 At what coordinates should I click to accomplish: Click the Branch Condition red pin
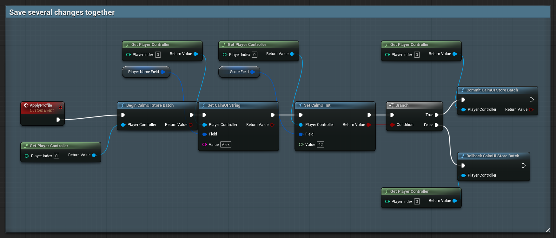[x=393, y=125]
